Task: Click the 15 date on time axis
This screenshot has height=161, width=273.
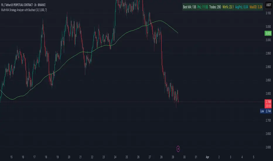Action: (x=11, y=157)
